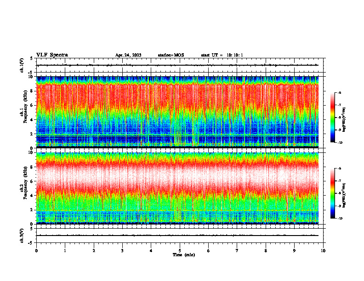Click the ch.1 frequency axis "4" tick label
This screenshot has height=281, width=364.
click(32, 120)
